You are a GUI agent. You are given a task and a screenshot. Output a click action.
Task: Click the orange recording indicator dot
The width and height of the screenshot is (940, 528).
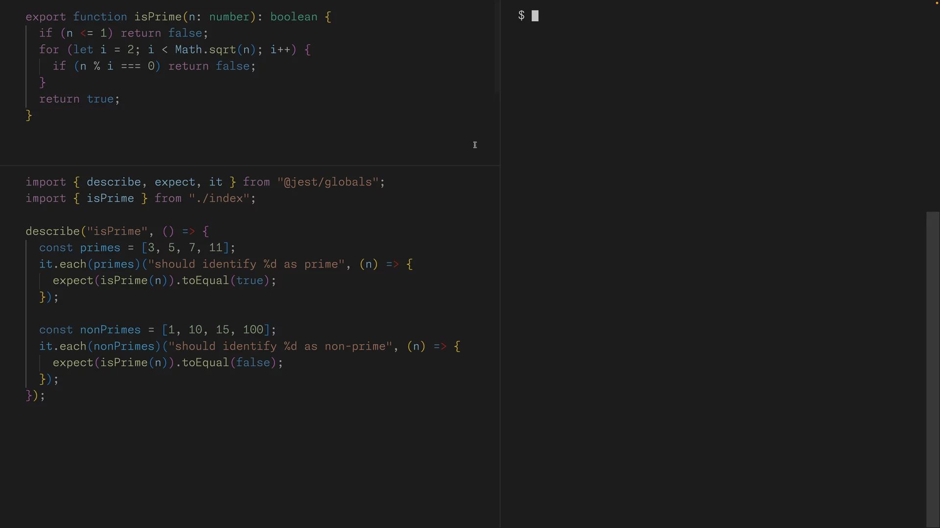click(937, 3)
